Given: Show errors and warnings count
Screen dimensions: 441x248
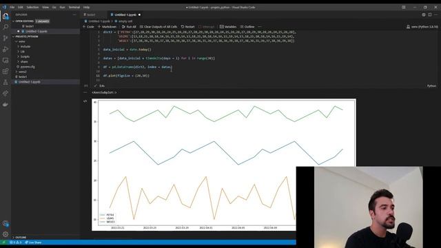Looking at the screenshot, I should 15,242.
